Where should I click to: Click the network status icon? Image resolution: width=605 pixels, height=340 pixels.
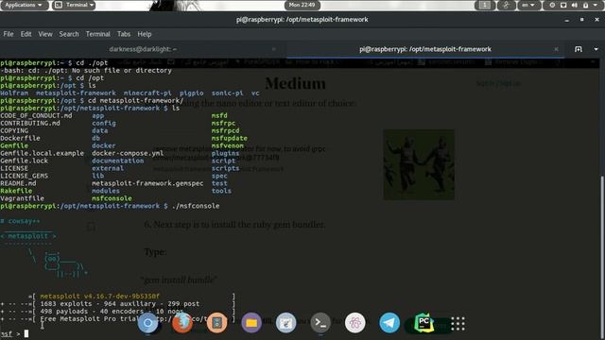(563, 5)
